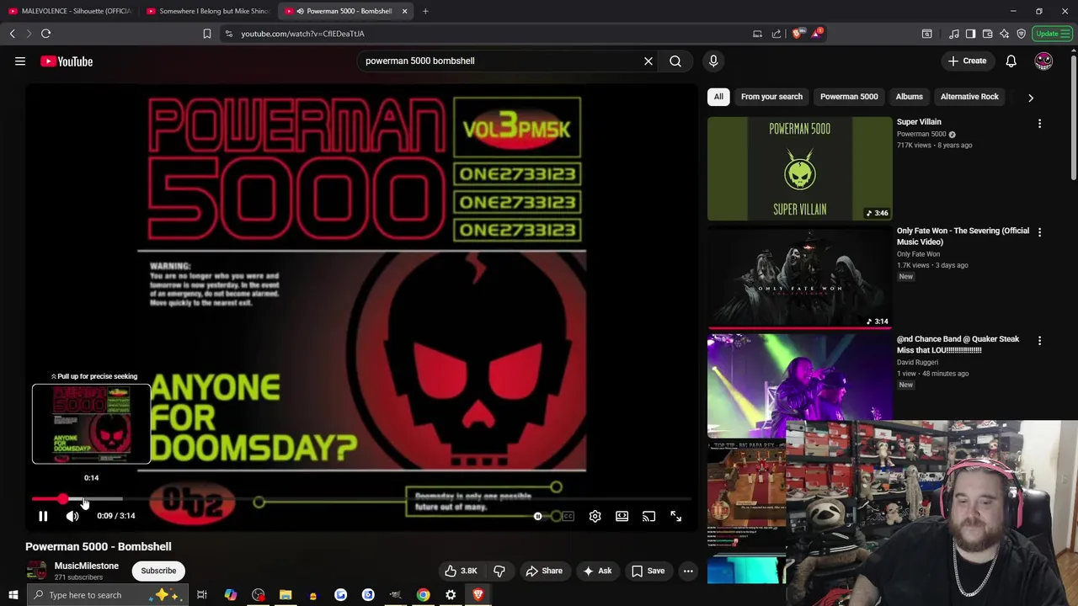Mute the video volume

point(72,516)
